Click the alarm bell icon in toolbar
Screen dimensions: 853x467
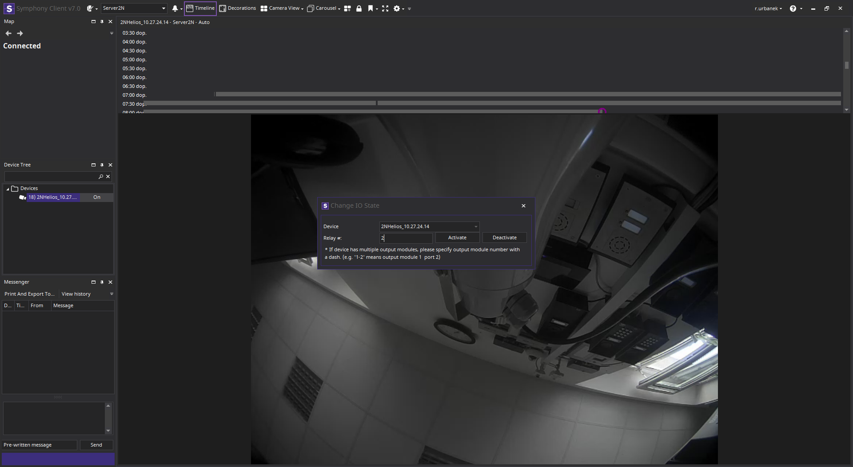pos(175,8)
